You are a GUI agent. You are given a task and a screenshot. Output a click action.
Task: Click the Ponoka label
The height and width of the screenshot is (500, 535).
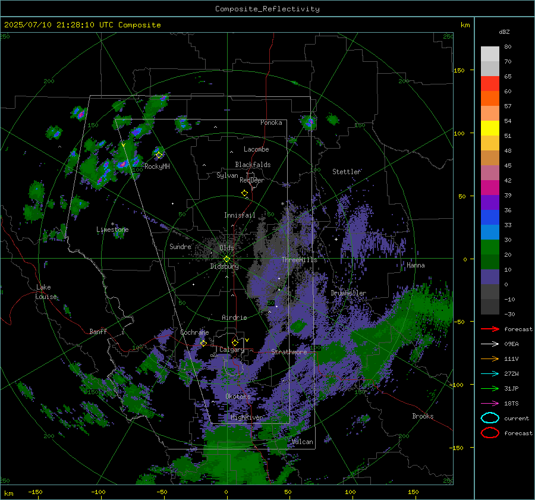(271, 122)
